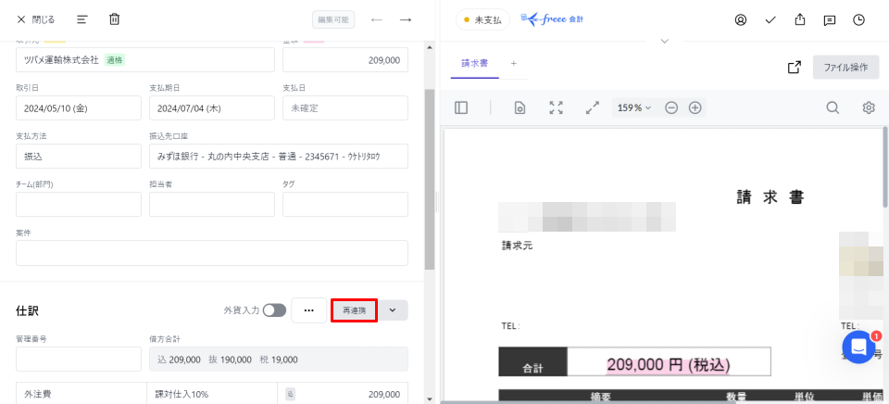Open the history clock icon
The image size is (889, 404).
point(859,19)
